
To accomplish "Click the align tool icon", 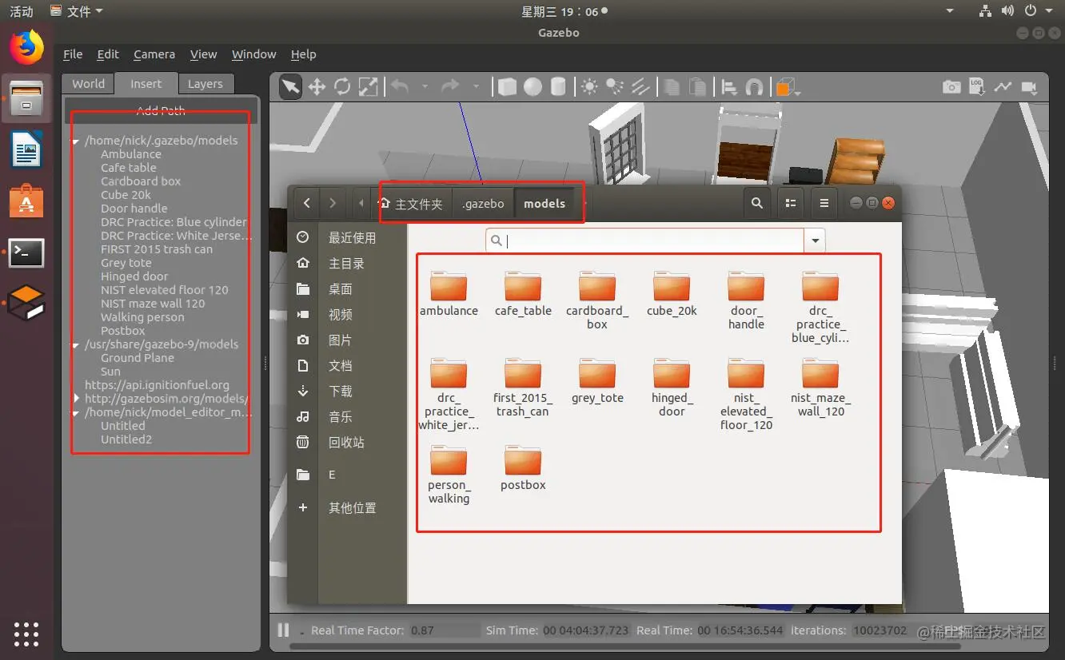I will tap(729, 87).
